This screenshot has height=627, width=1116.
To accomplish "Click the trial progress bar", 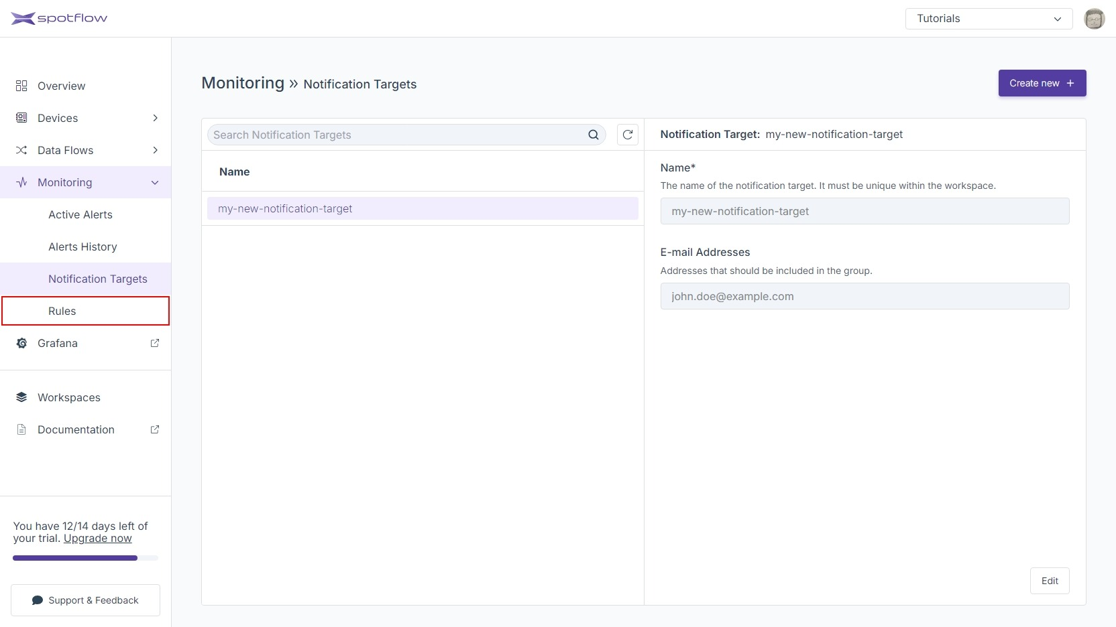I will (85, 558).
